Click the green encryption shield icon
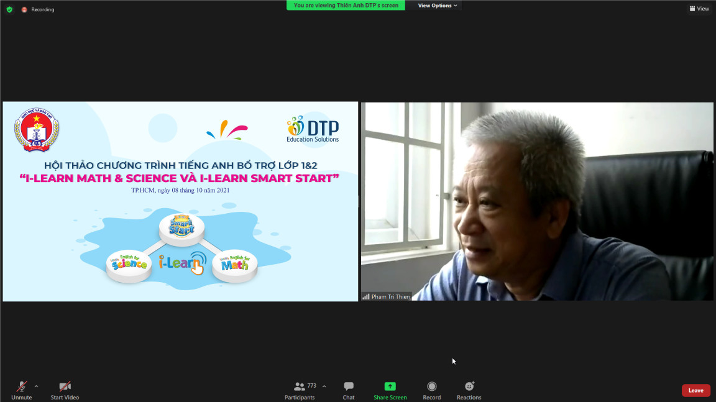The height and width of the screenshot is (402, 716). [x=9, y=9]
